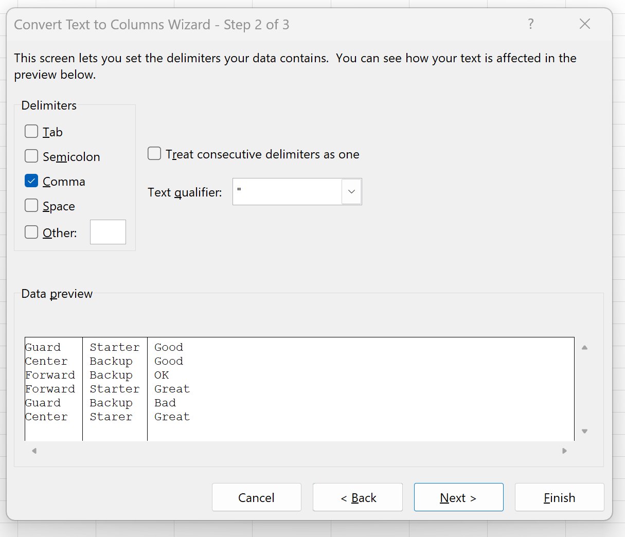Click the Guard cell in data preview
This screenshot has height=537, width=625.
pyautogui.click(x=43, y=347)
